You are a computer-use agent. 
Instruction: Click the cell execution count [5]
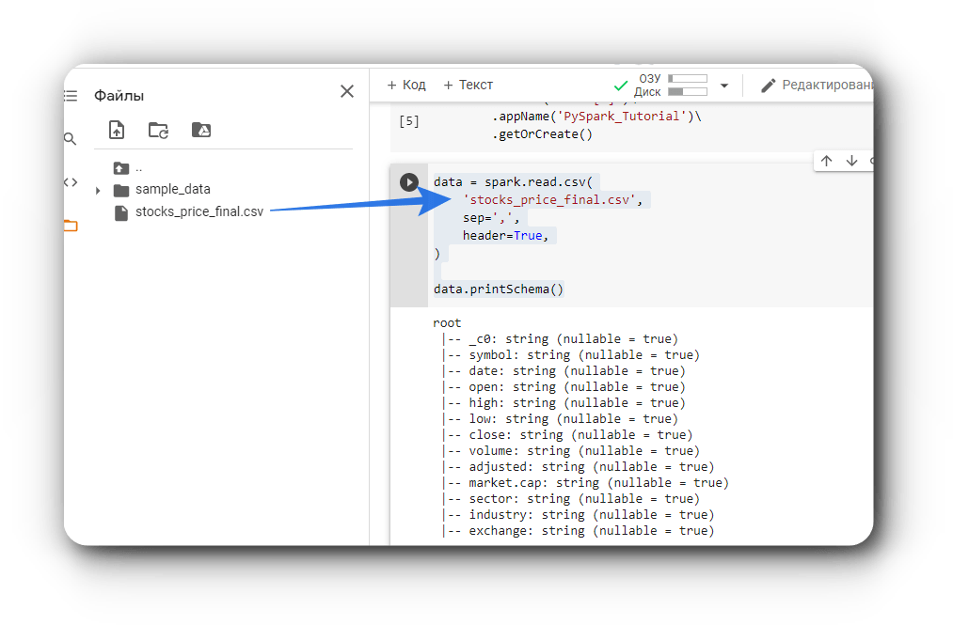(409, 121)
